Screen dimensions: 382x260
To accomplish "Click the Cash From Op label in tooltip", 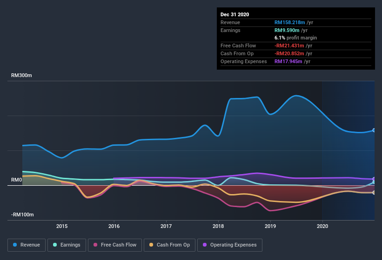I will tap(237, 53).
